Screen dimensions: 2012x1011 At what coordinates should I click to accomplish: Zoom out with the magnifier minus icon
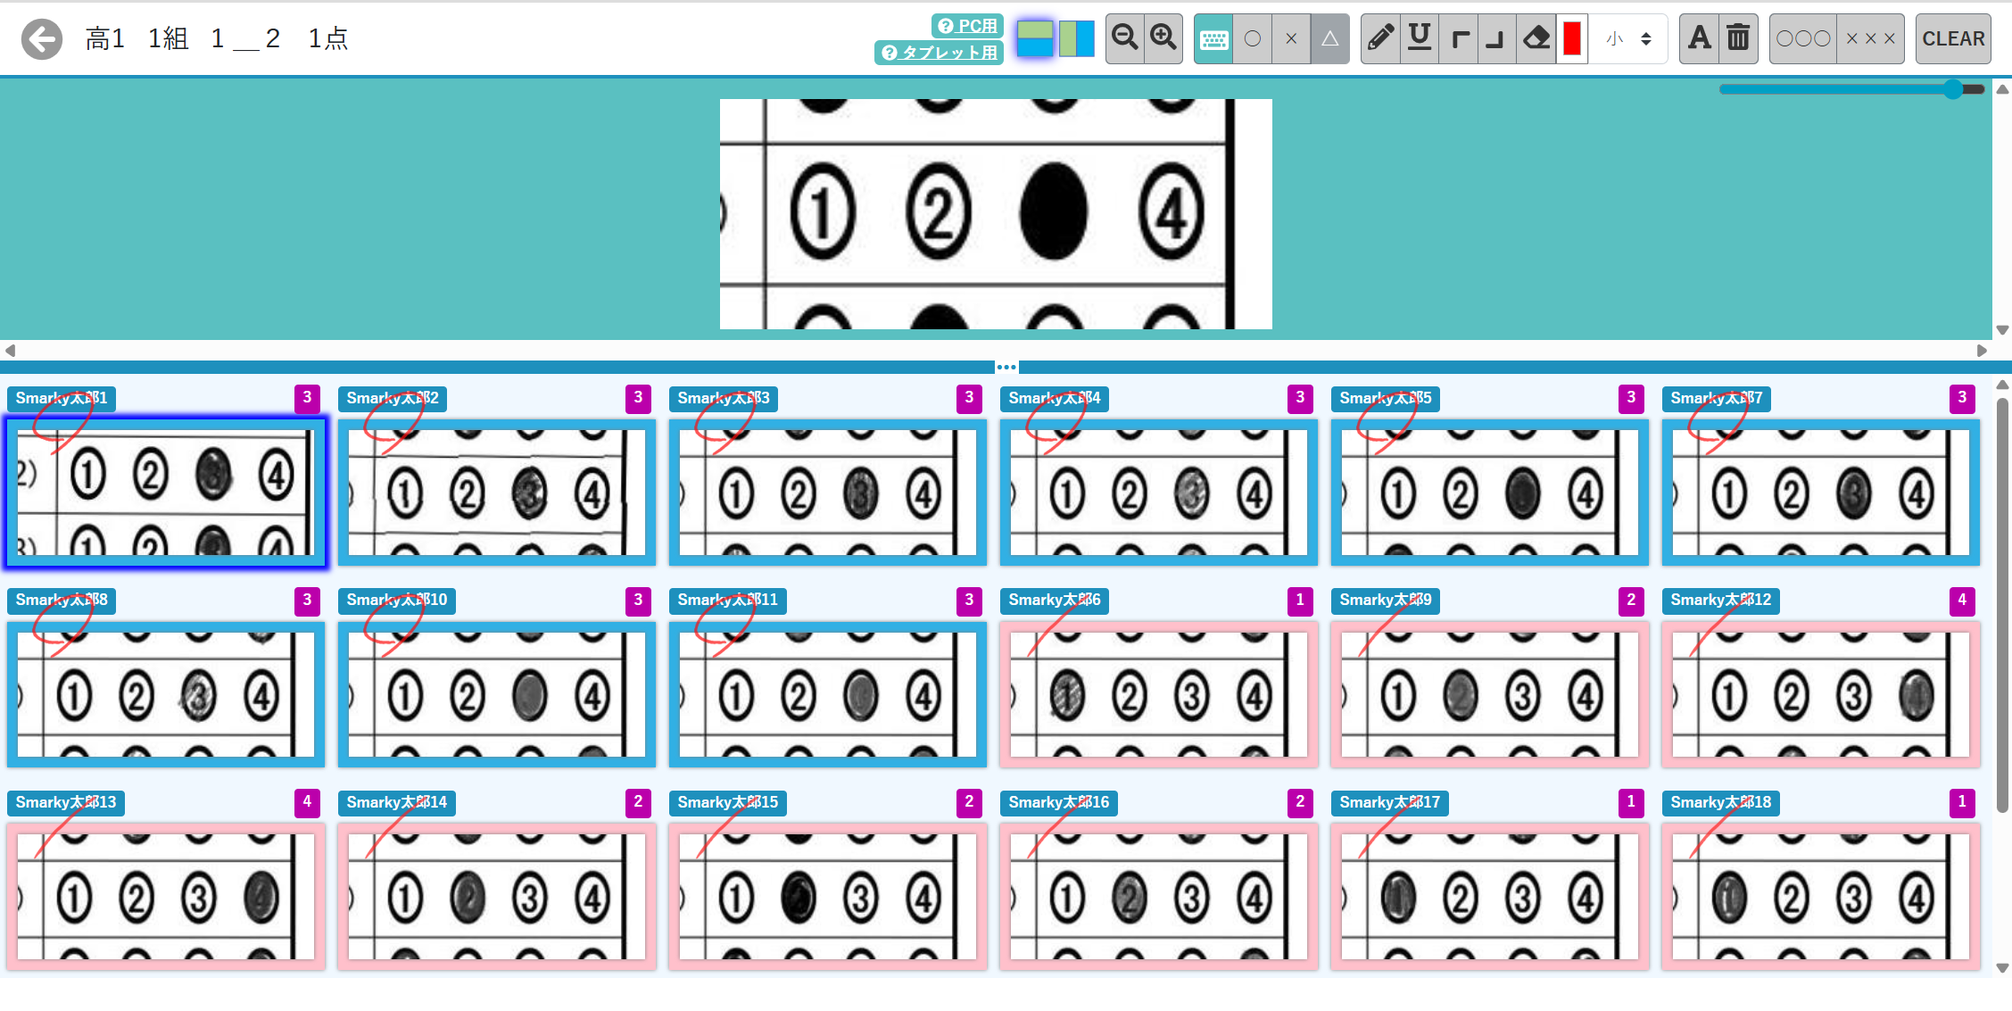pos(1124,38)
